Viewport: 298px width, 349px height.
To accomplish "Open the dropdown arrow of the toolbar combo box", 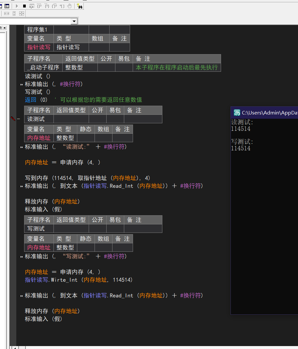I will click(x=74, y=22).
